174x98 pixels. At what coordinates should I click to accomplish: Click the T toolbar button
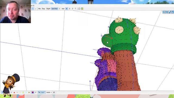tap(75, 9)
